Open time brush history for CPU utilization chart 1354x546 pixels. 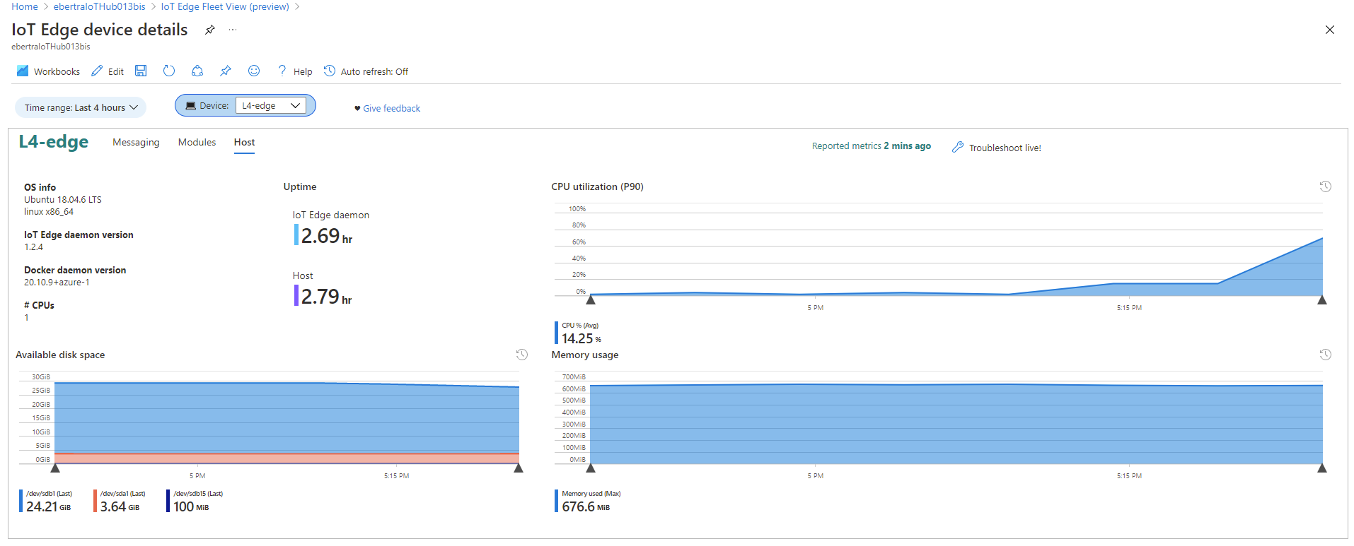(x=1326, y=186)
